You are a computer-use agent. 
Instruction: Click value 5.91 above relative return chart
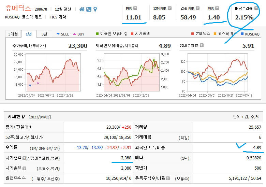coord(248,46)
